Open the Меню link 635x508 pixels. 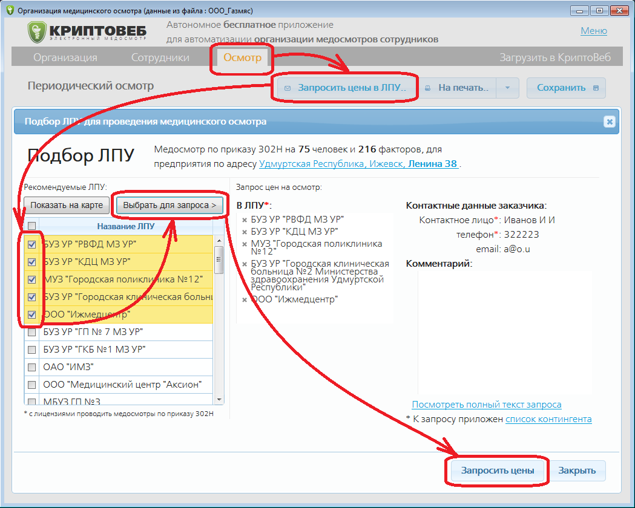[x=593, y=31]
